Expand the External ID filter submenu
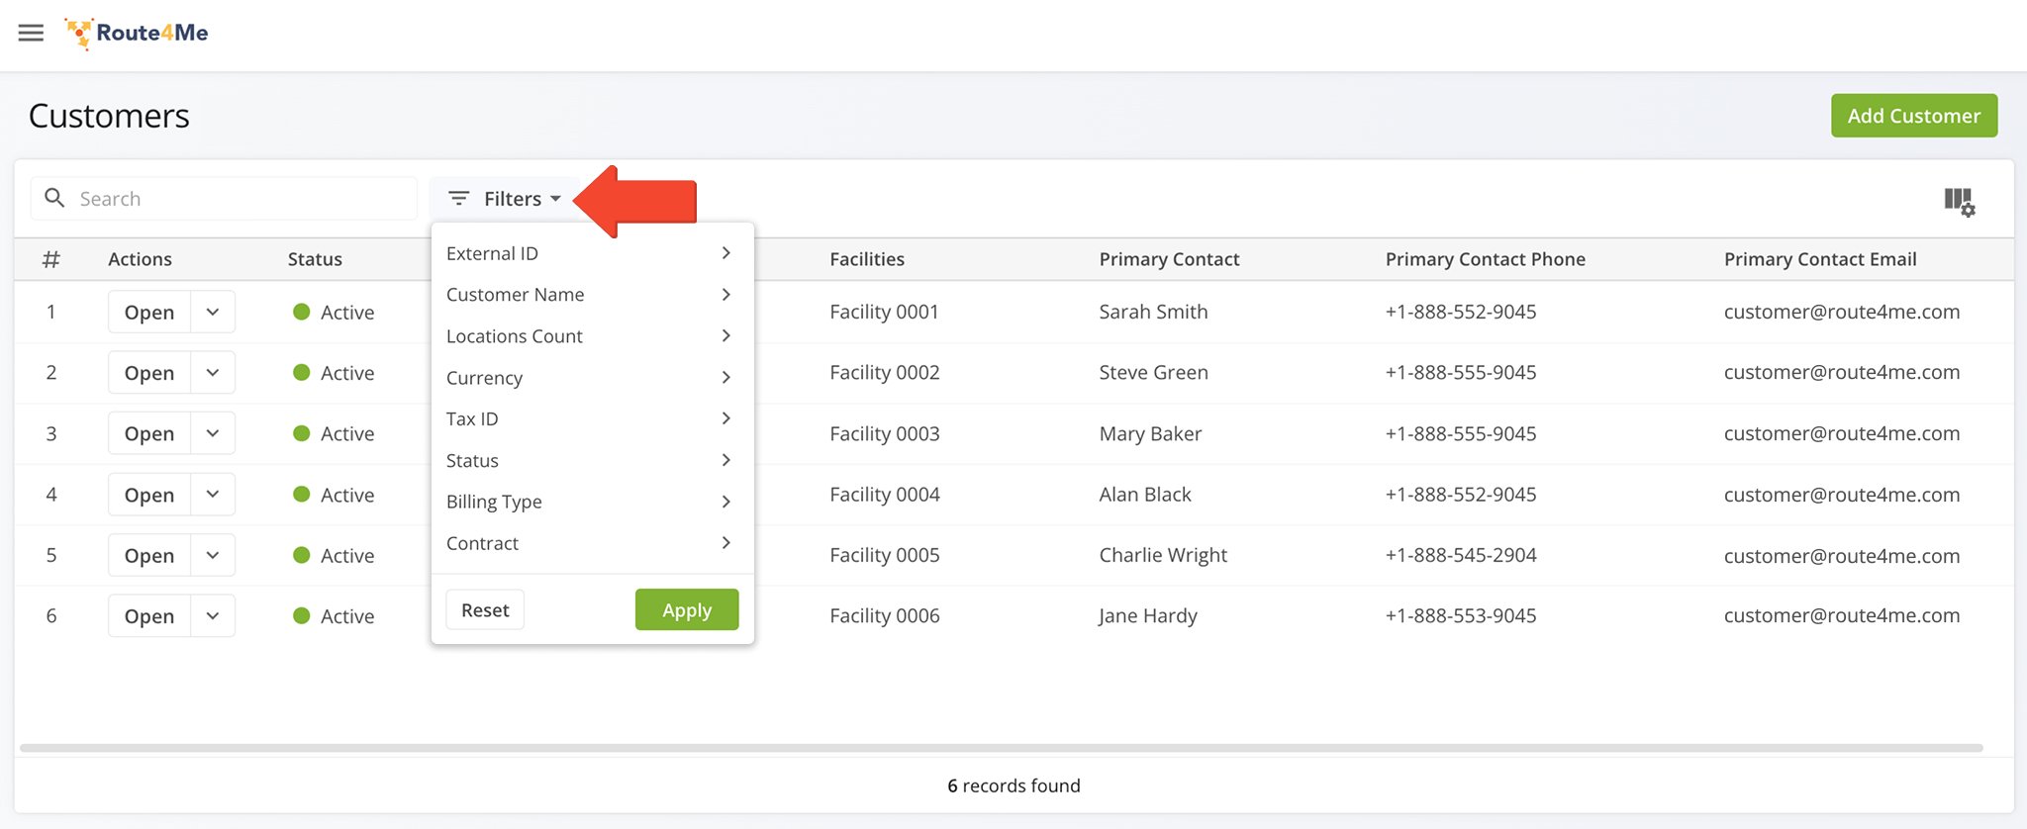This screenshot has width=2027, height=829. (x=725, y=253)
